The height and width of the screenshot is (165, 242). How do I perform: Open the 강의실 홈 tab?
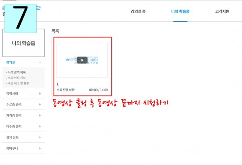[138, 11]
